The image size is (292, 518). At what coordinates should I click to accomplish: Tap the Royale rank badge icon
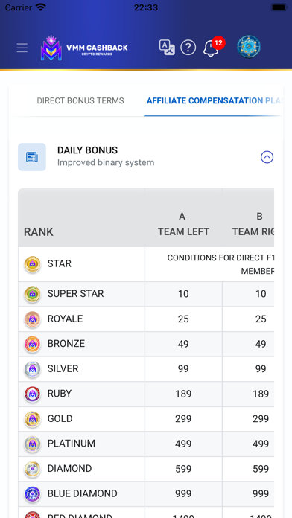33,319
